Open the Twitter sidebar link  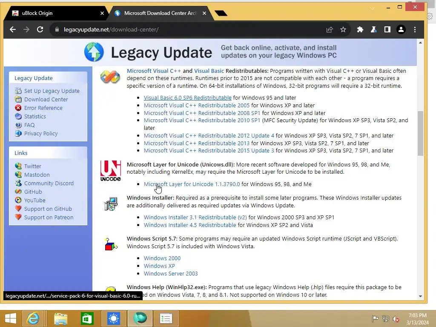coord(32,166)
